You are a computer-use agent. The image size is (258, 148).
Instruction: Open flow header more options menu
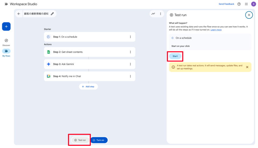tap(160, 14)
